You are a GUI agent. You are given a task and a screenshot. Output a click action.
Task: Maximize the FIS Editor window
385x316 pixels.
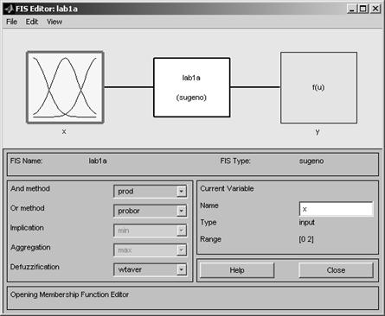[363, 9]
